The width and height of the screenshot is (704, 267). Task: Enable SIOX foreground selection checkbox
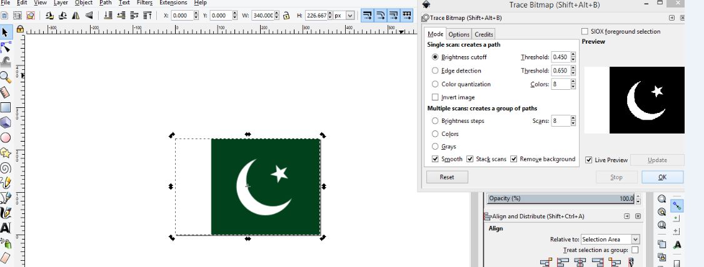585,31
